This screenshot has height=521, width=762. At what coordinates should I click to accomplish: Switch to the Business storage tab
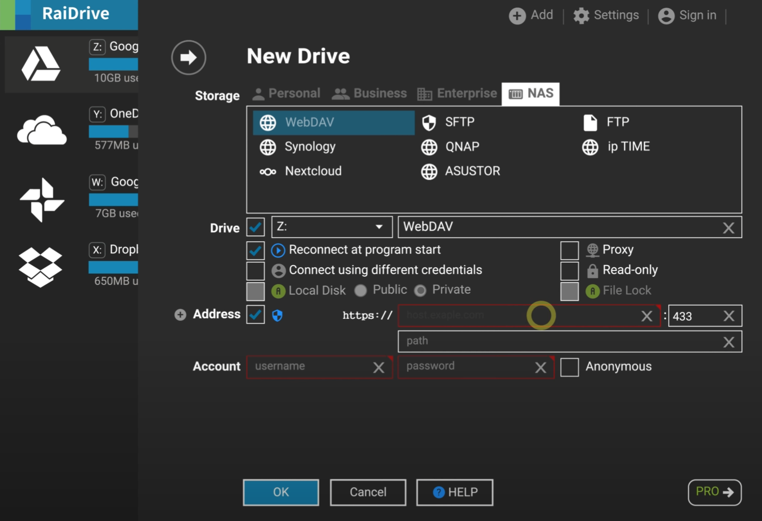[370, 94]
